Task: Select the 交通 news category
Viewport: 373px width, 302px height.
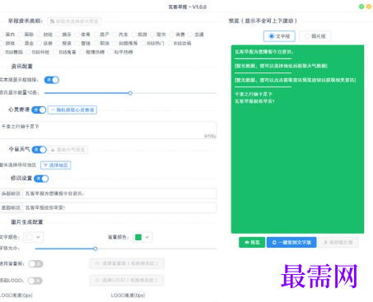Action: [196, 35]
